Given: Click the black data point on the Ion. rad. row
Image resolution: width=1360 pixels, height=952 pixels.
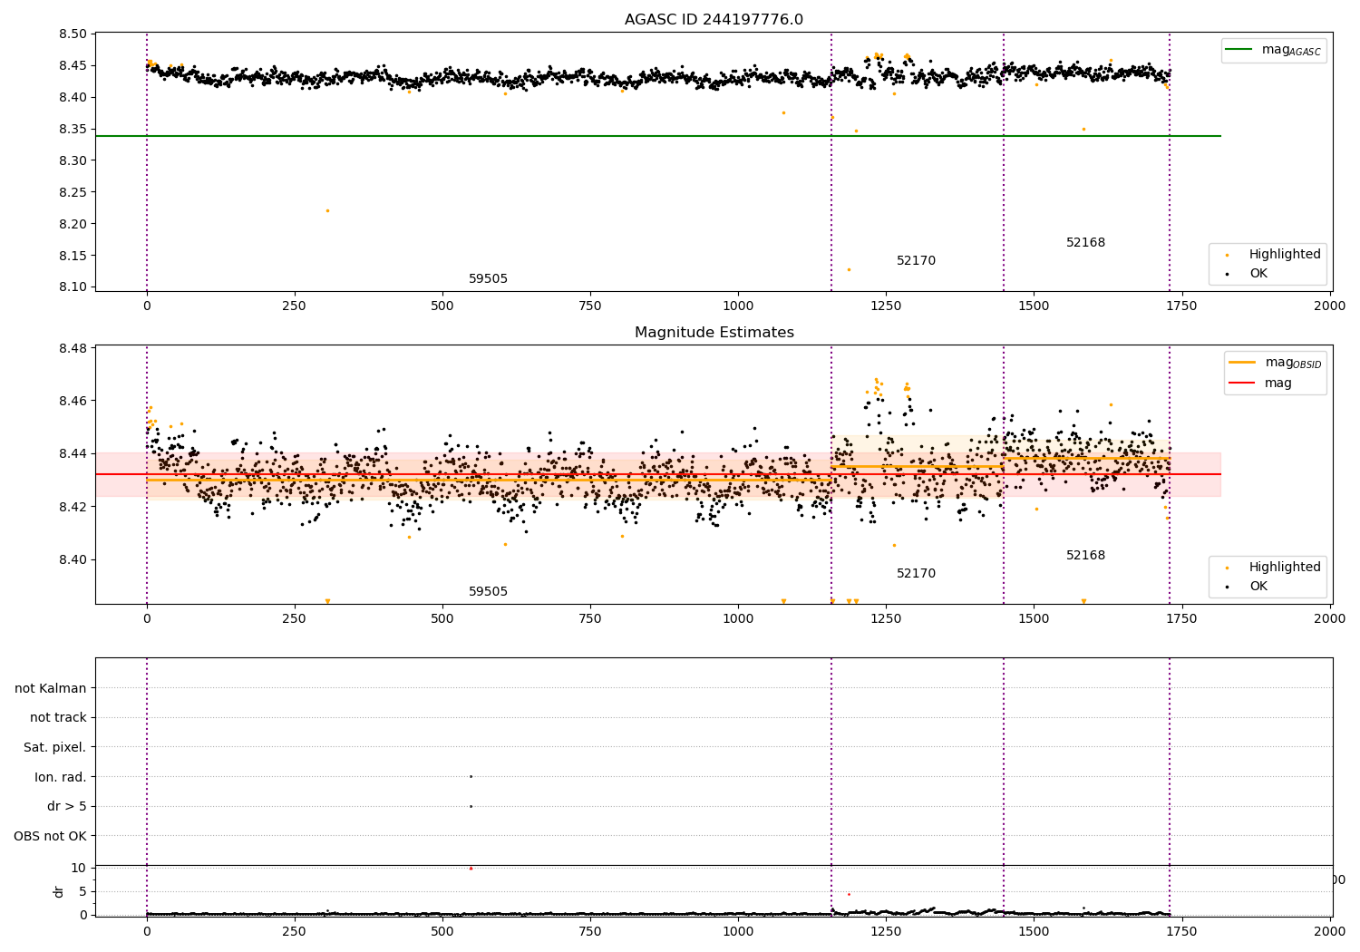Looking at the screenshot, I should [471, 776].
